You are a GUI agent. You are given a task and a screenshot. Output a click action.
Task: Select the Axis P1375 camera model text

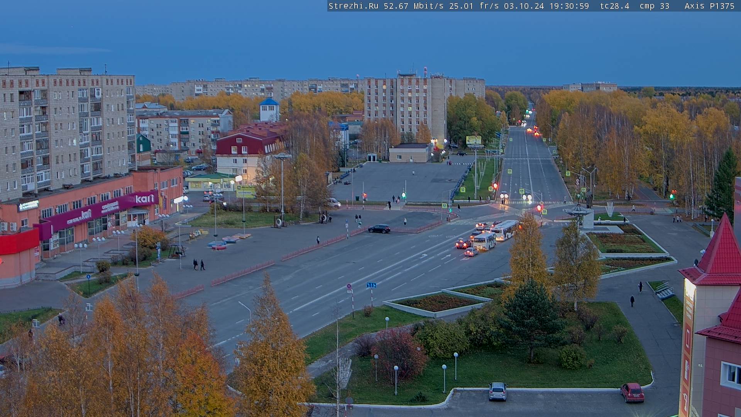(x=710, y=6)
